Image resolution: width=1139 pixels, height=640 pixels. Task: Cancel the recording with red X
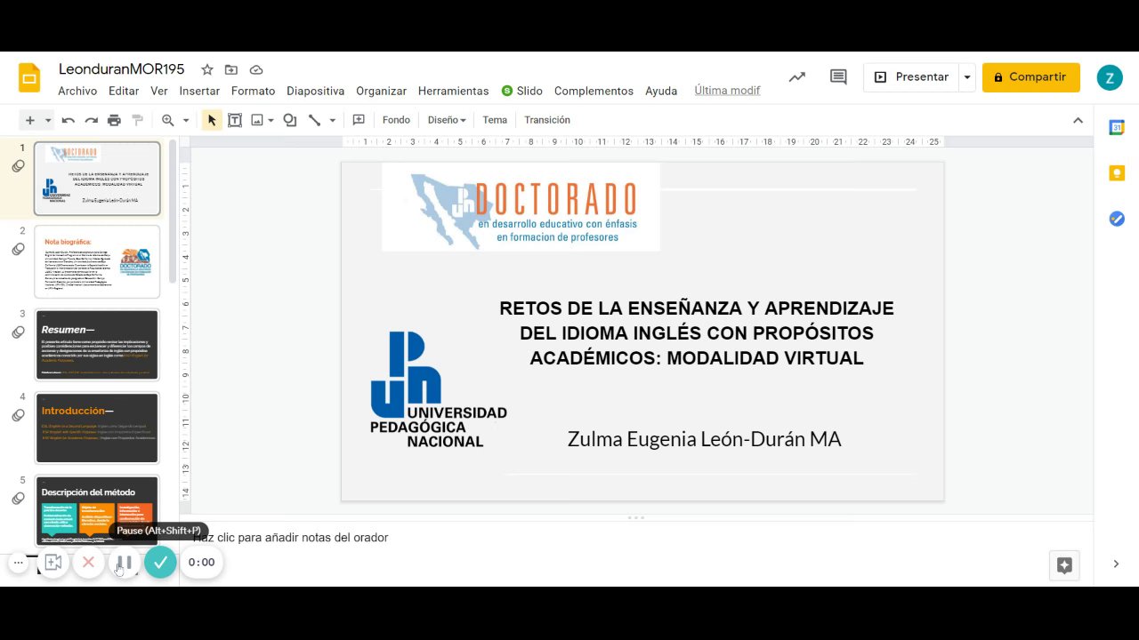pos(88,563)
